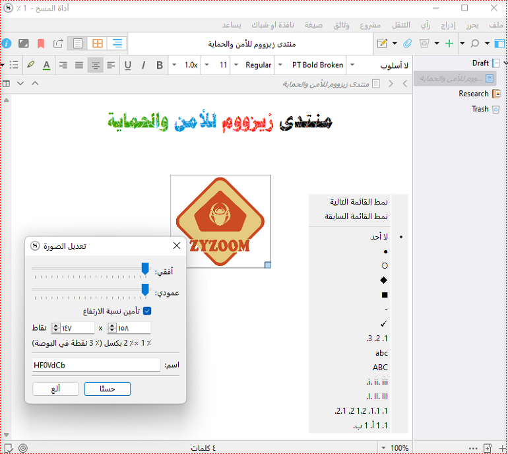
Task: Align text left
Action: [111, 65]
